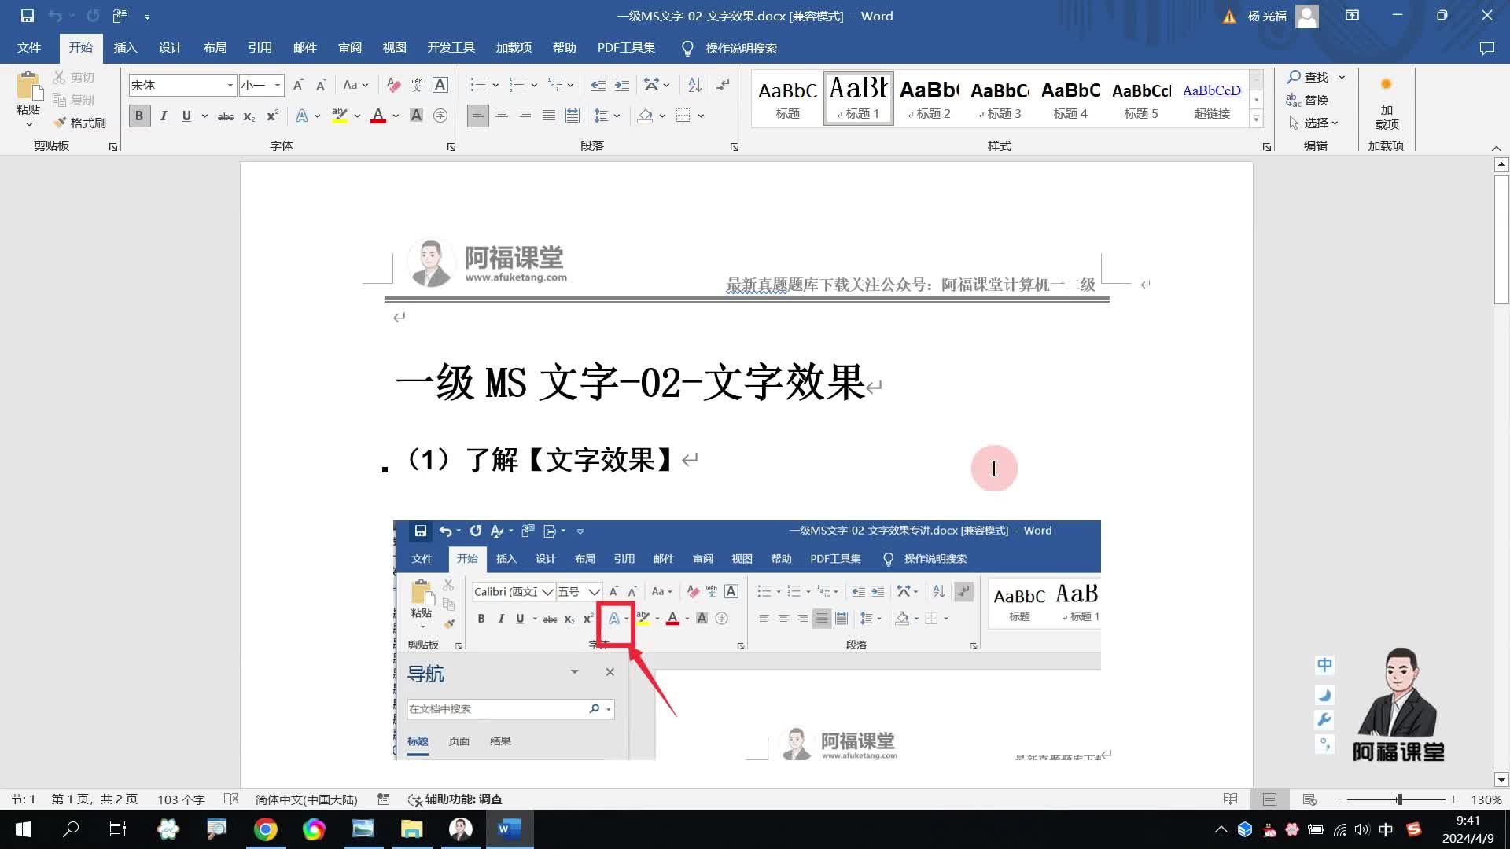Toggle Underline formatting
This screenshot has height=849, width=1510.
(x=186, y=116)
